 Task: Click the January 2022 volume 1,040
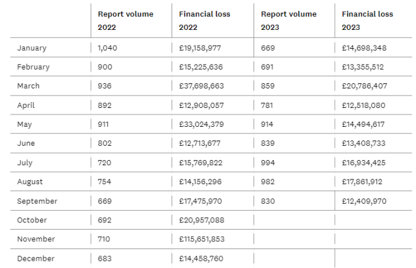(107, 48)
